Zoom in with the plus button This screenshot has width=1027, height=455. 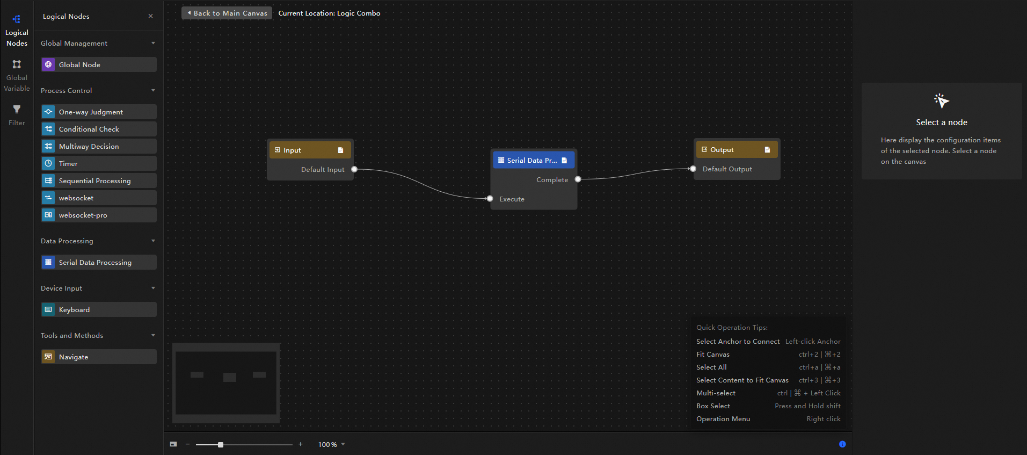[x=301, y=444]
